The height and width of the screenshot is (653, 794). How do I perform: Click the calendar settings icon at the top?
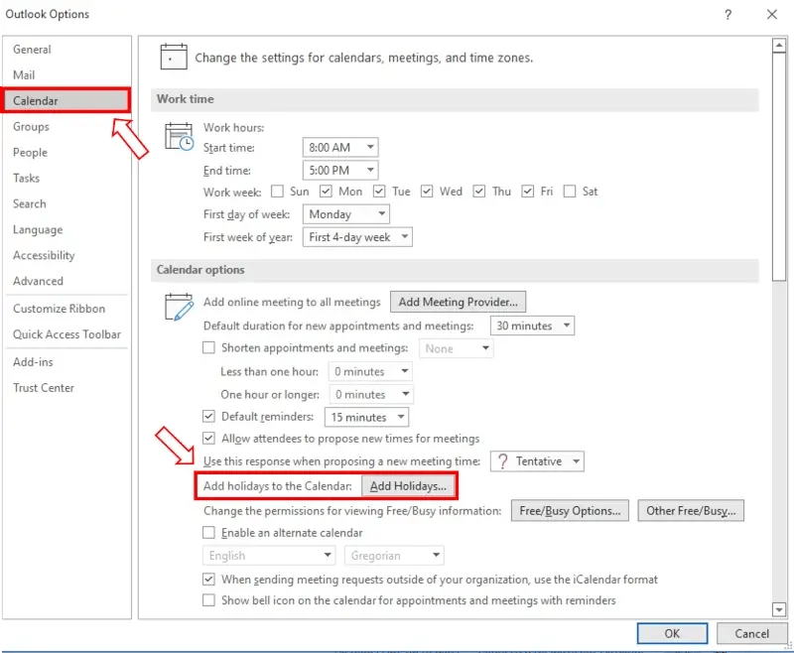(174, 57)
